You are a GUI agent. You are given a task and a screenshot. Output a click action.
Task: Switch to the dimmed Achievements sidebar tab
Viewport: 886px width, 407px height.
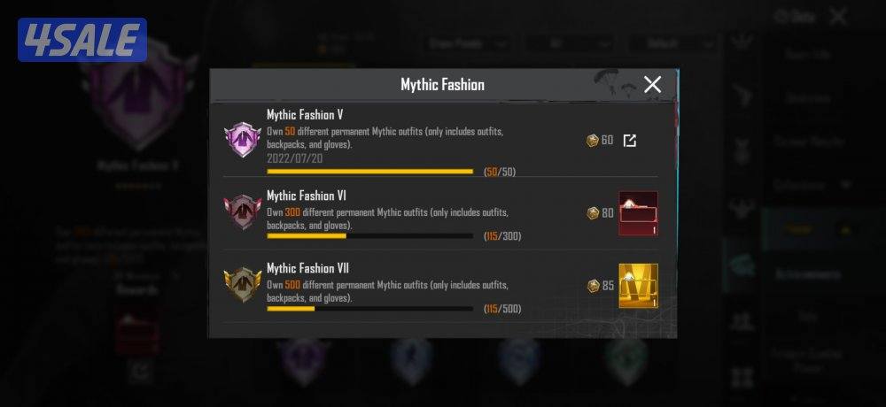coord(813,274)
